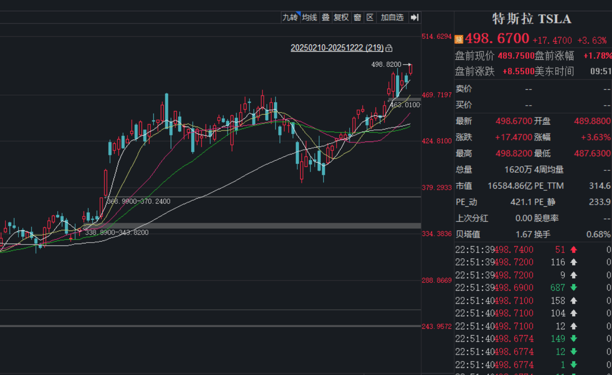Viewport: 612px width, 375px height.
Task: Click the red up arrow at 498.7400 trade
Action: (x=574, y=250)
